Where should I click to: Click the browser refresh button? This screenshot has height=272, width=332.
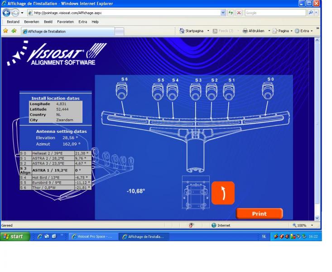click(231, 13)
